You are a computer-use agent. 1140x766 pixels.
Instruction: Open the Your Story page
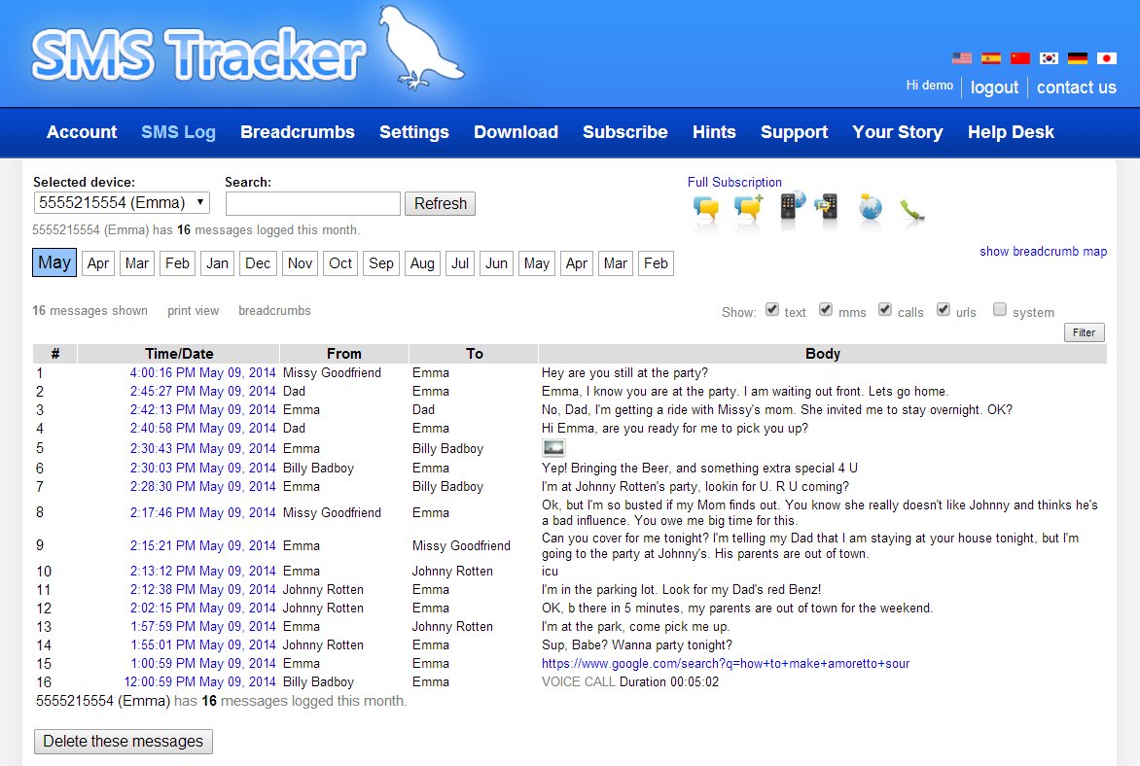click(x=897, y=132)
